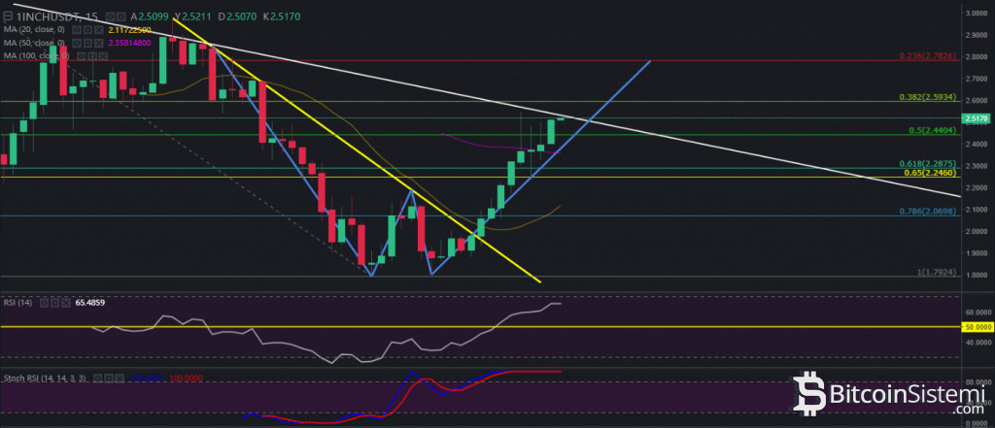Open the BitcoinSistemi.com logo link
Screen dimensions: 995x428
pos(883,397)
